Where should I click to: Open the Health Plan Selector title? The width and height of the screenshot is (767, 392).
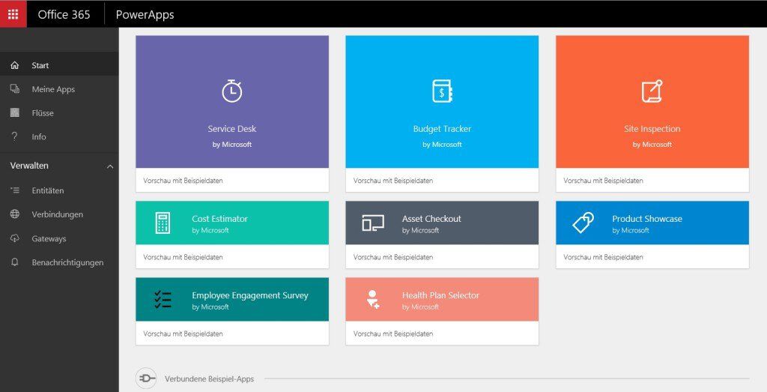coord(440,295)
